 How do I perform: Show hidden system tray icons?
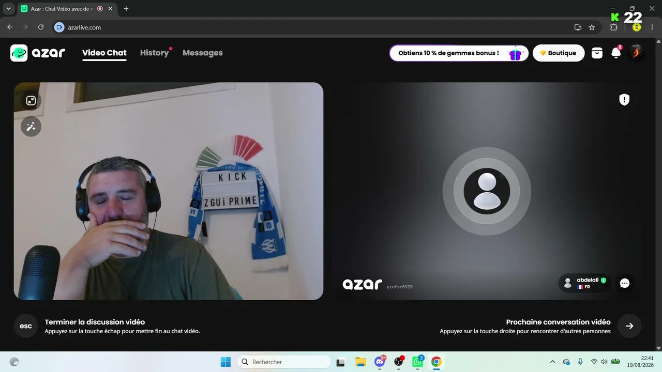552,362
